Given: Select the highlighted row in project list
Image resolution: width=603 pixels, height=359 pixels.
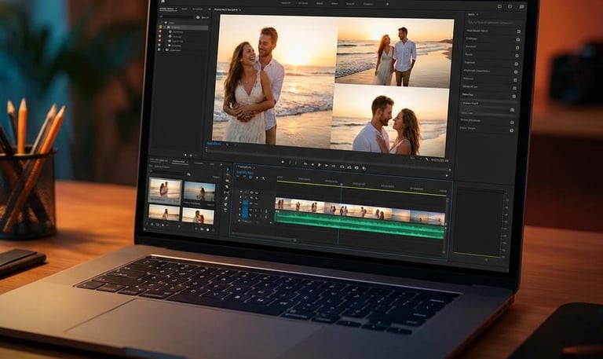Looking at the screenshot, I should (186, 27).
